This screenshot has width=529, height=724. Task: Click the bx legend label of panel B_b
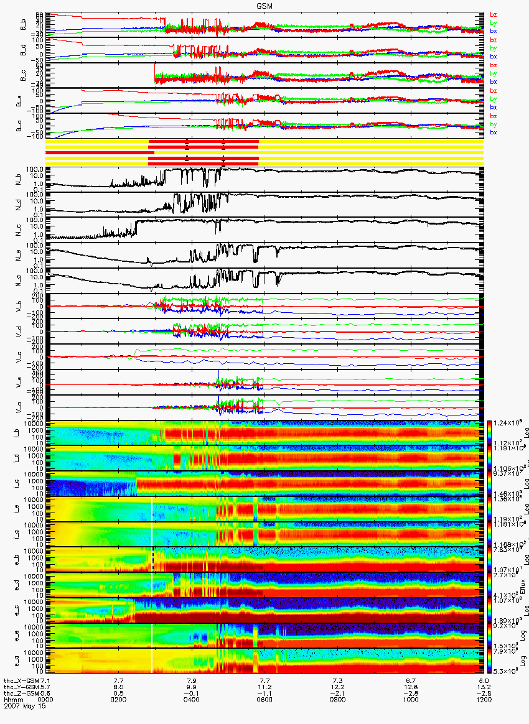pyautogui.click(x=494, y=31)
